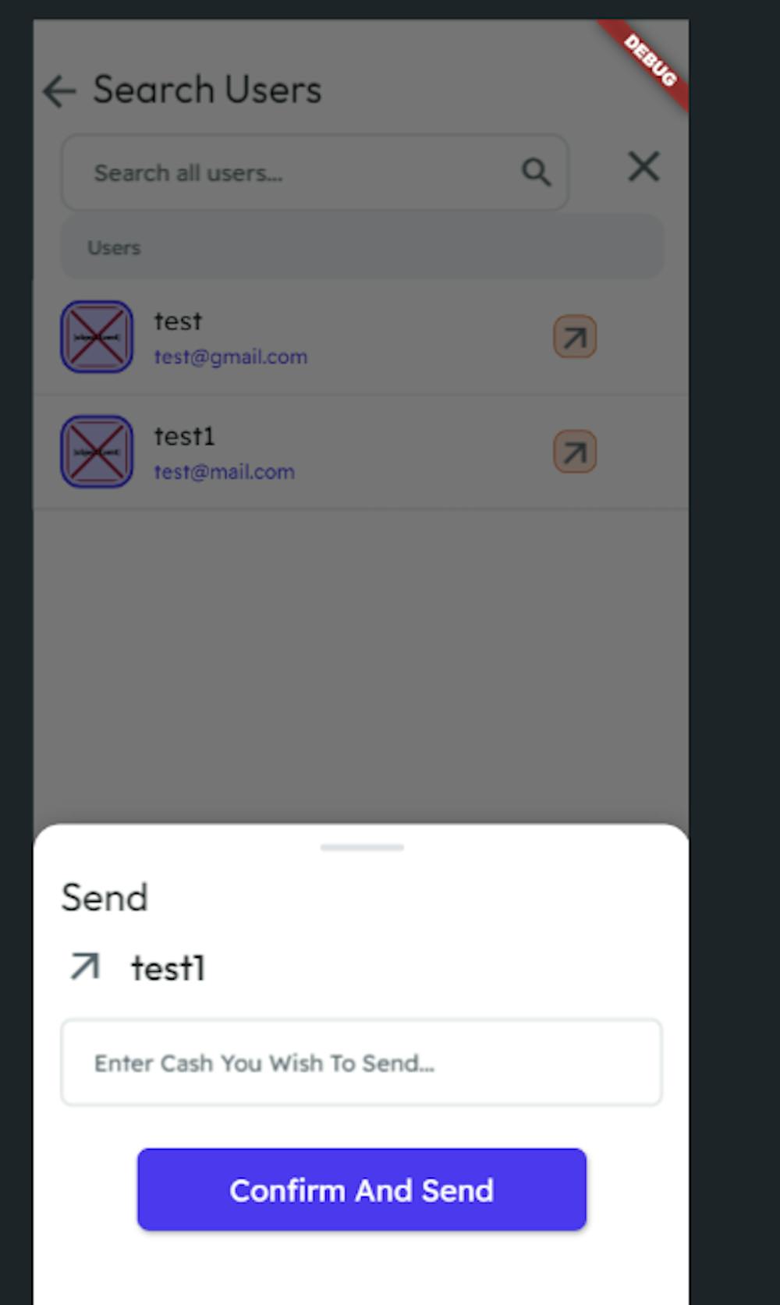Select the test1 user name in list
The width and height of the screenshot is (780, 1305).
184,436
